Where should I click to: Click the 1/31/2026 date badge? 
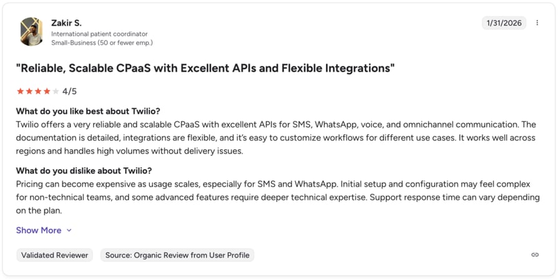504,23
